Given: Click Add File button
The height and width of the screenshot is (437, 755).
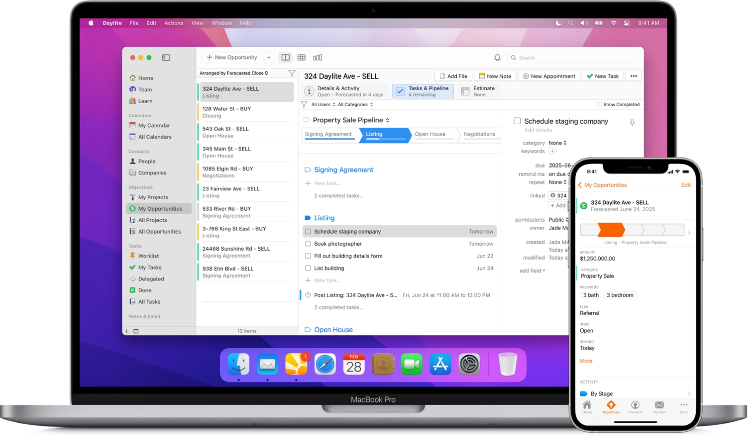Looking at the screenshot, I should [x=453, y=76].
